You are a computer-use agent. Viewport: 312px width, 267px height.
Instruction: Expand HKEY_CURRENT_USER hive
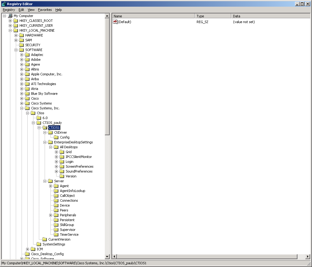pos(10,26)
